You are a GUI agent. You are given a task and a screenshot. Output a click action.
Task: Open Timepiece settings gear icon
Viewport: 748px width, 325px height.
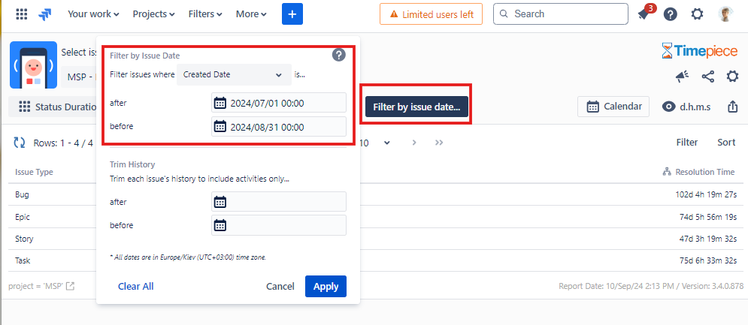(x=732, y=77)
